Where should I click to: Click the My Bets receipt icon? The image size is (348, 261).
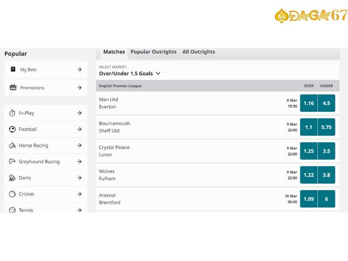tap(13, 69)
